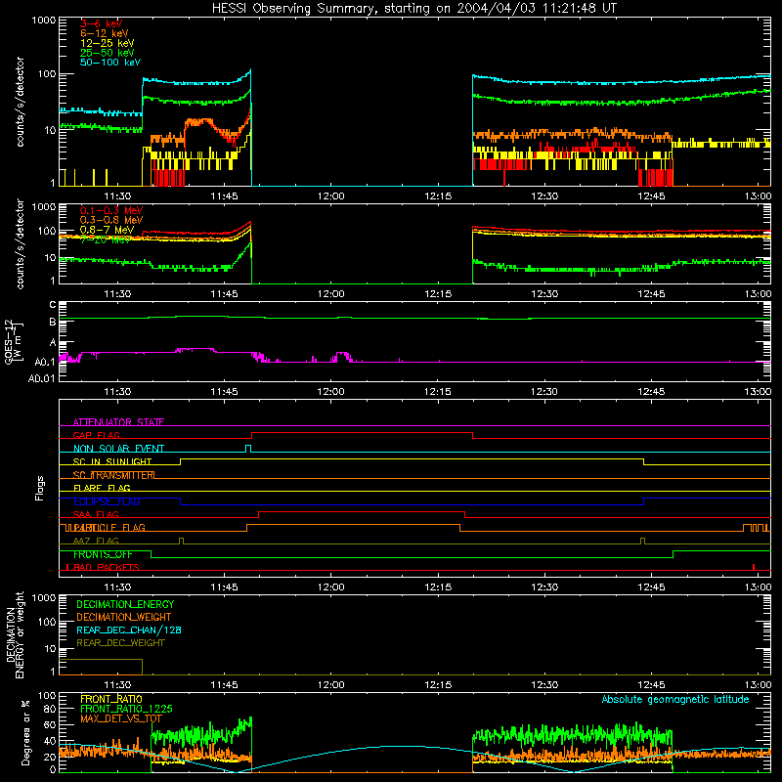The image size is (782, 782).
Task: Select the 50-100 keV legend label
Action: (x=110, y=63)
